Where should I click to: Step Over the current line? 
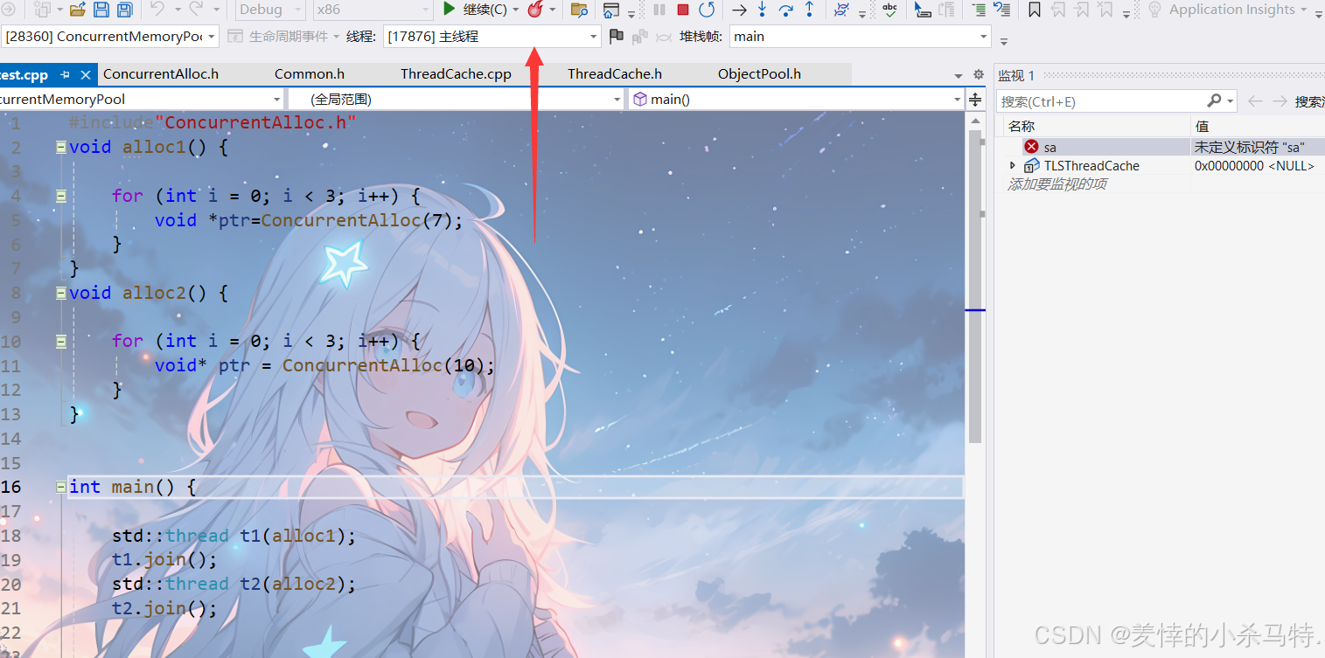click(x=785, y=10)
